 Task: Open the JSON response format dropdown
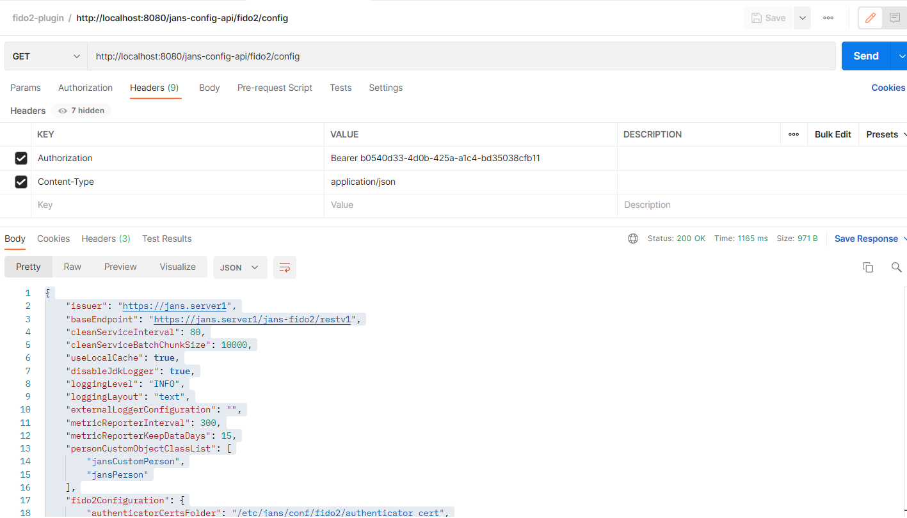pyautogui.click(x=240, y=267)
